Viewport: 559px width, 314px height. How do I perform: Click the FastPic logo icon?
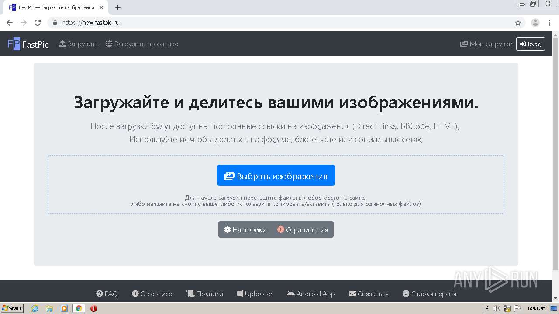14,44
